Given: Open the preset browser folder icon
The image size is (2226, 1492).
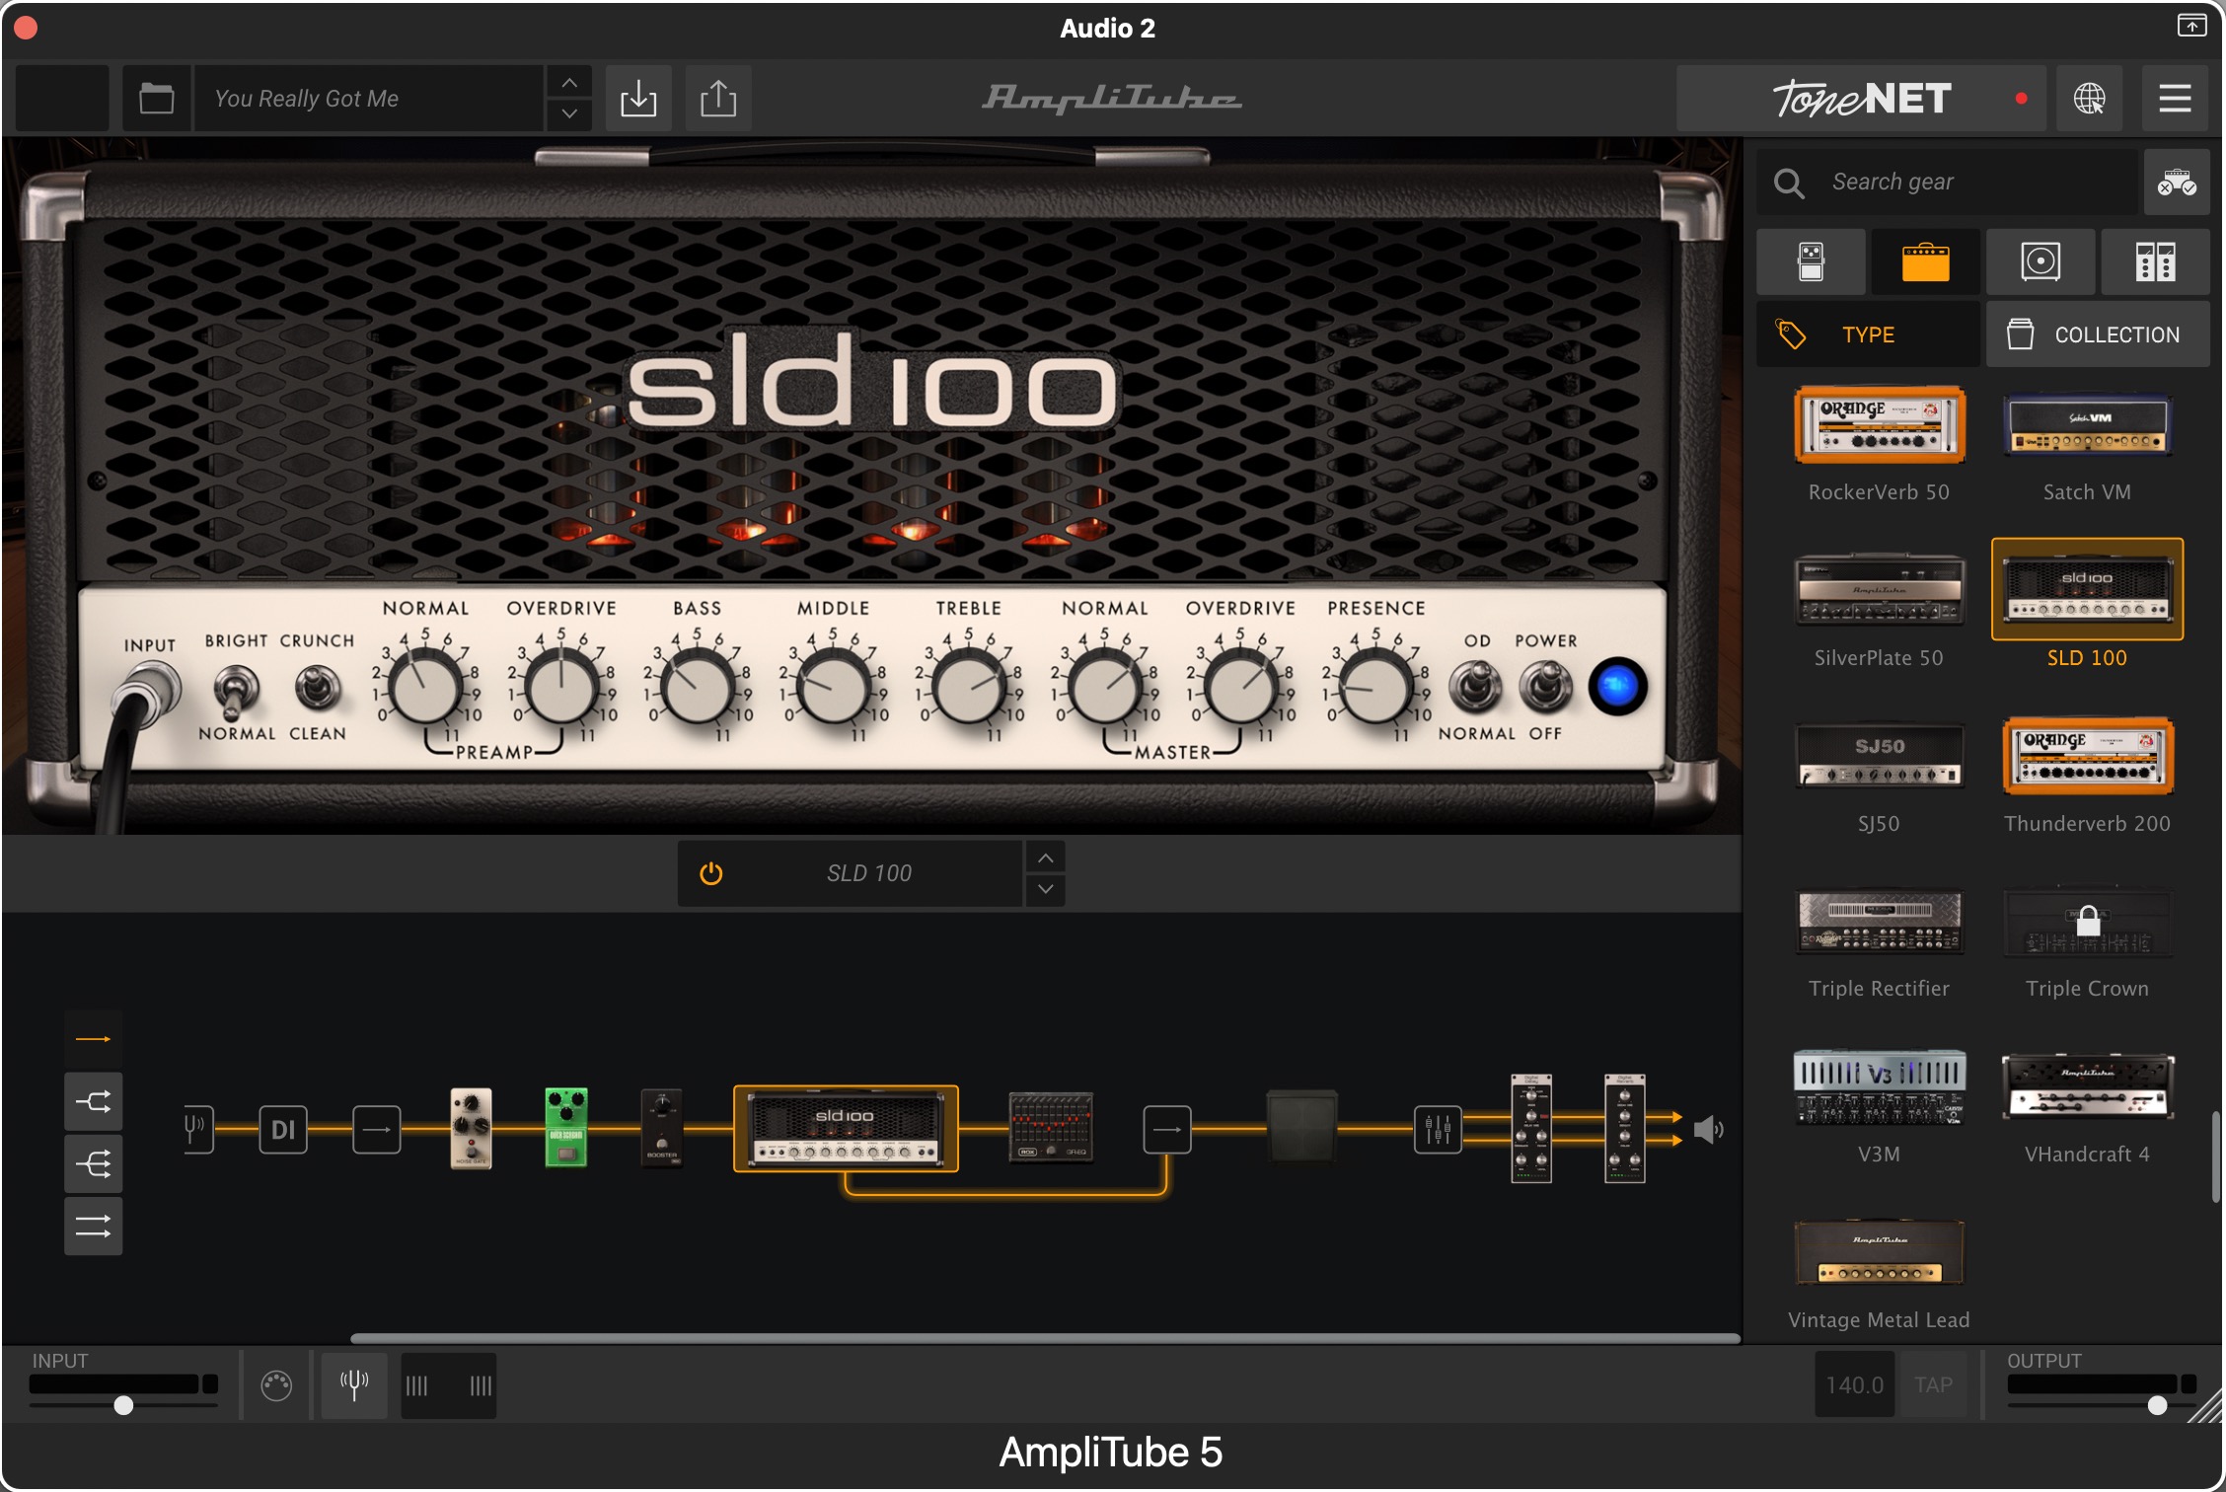Looking at the screenshot, I should [x=156, y=99].
